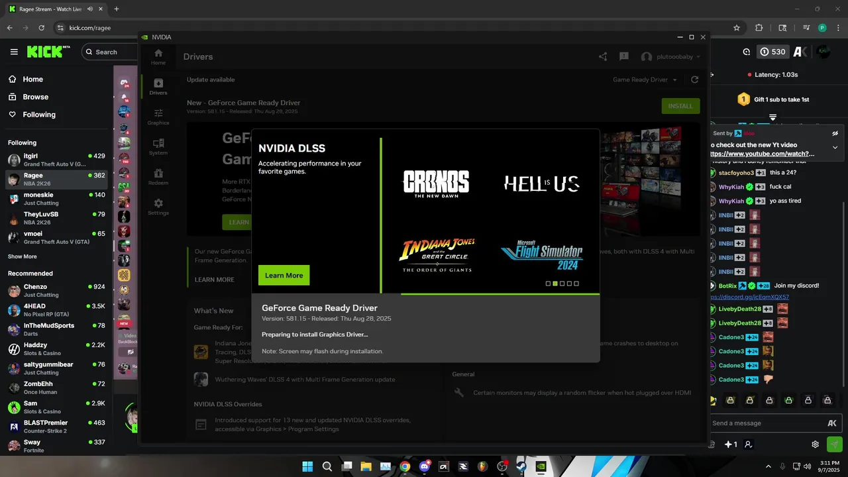Viewport: 848px width, 477px height.
Task: Select the first carousel indicator dot
Action: (x=548, y=284)
